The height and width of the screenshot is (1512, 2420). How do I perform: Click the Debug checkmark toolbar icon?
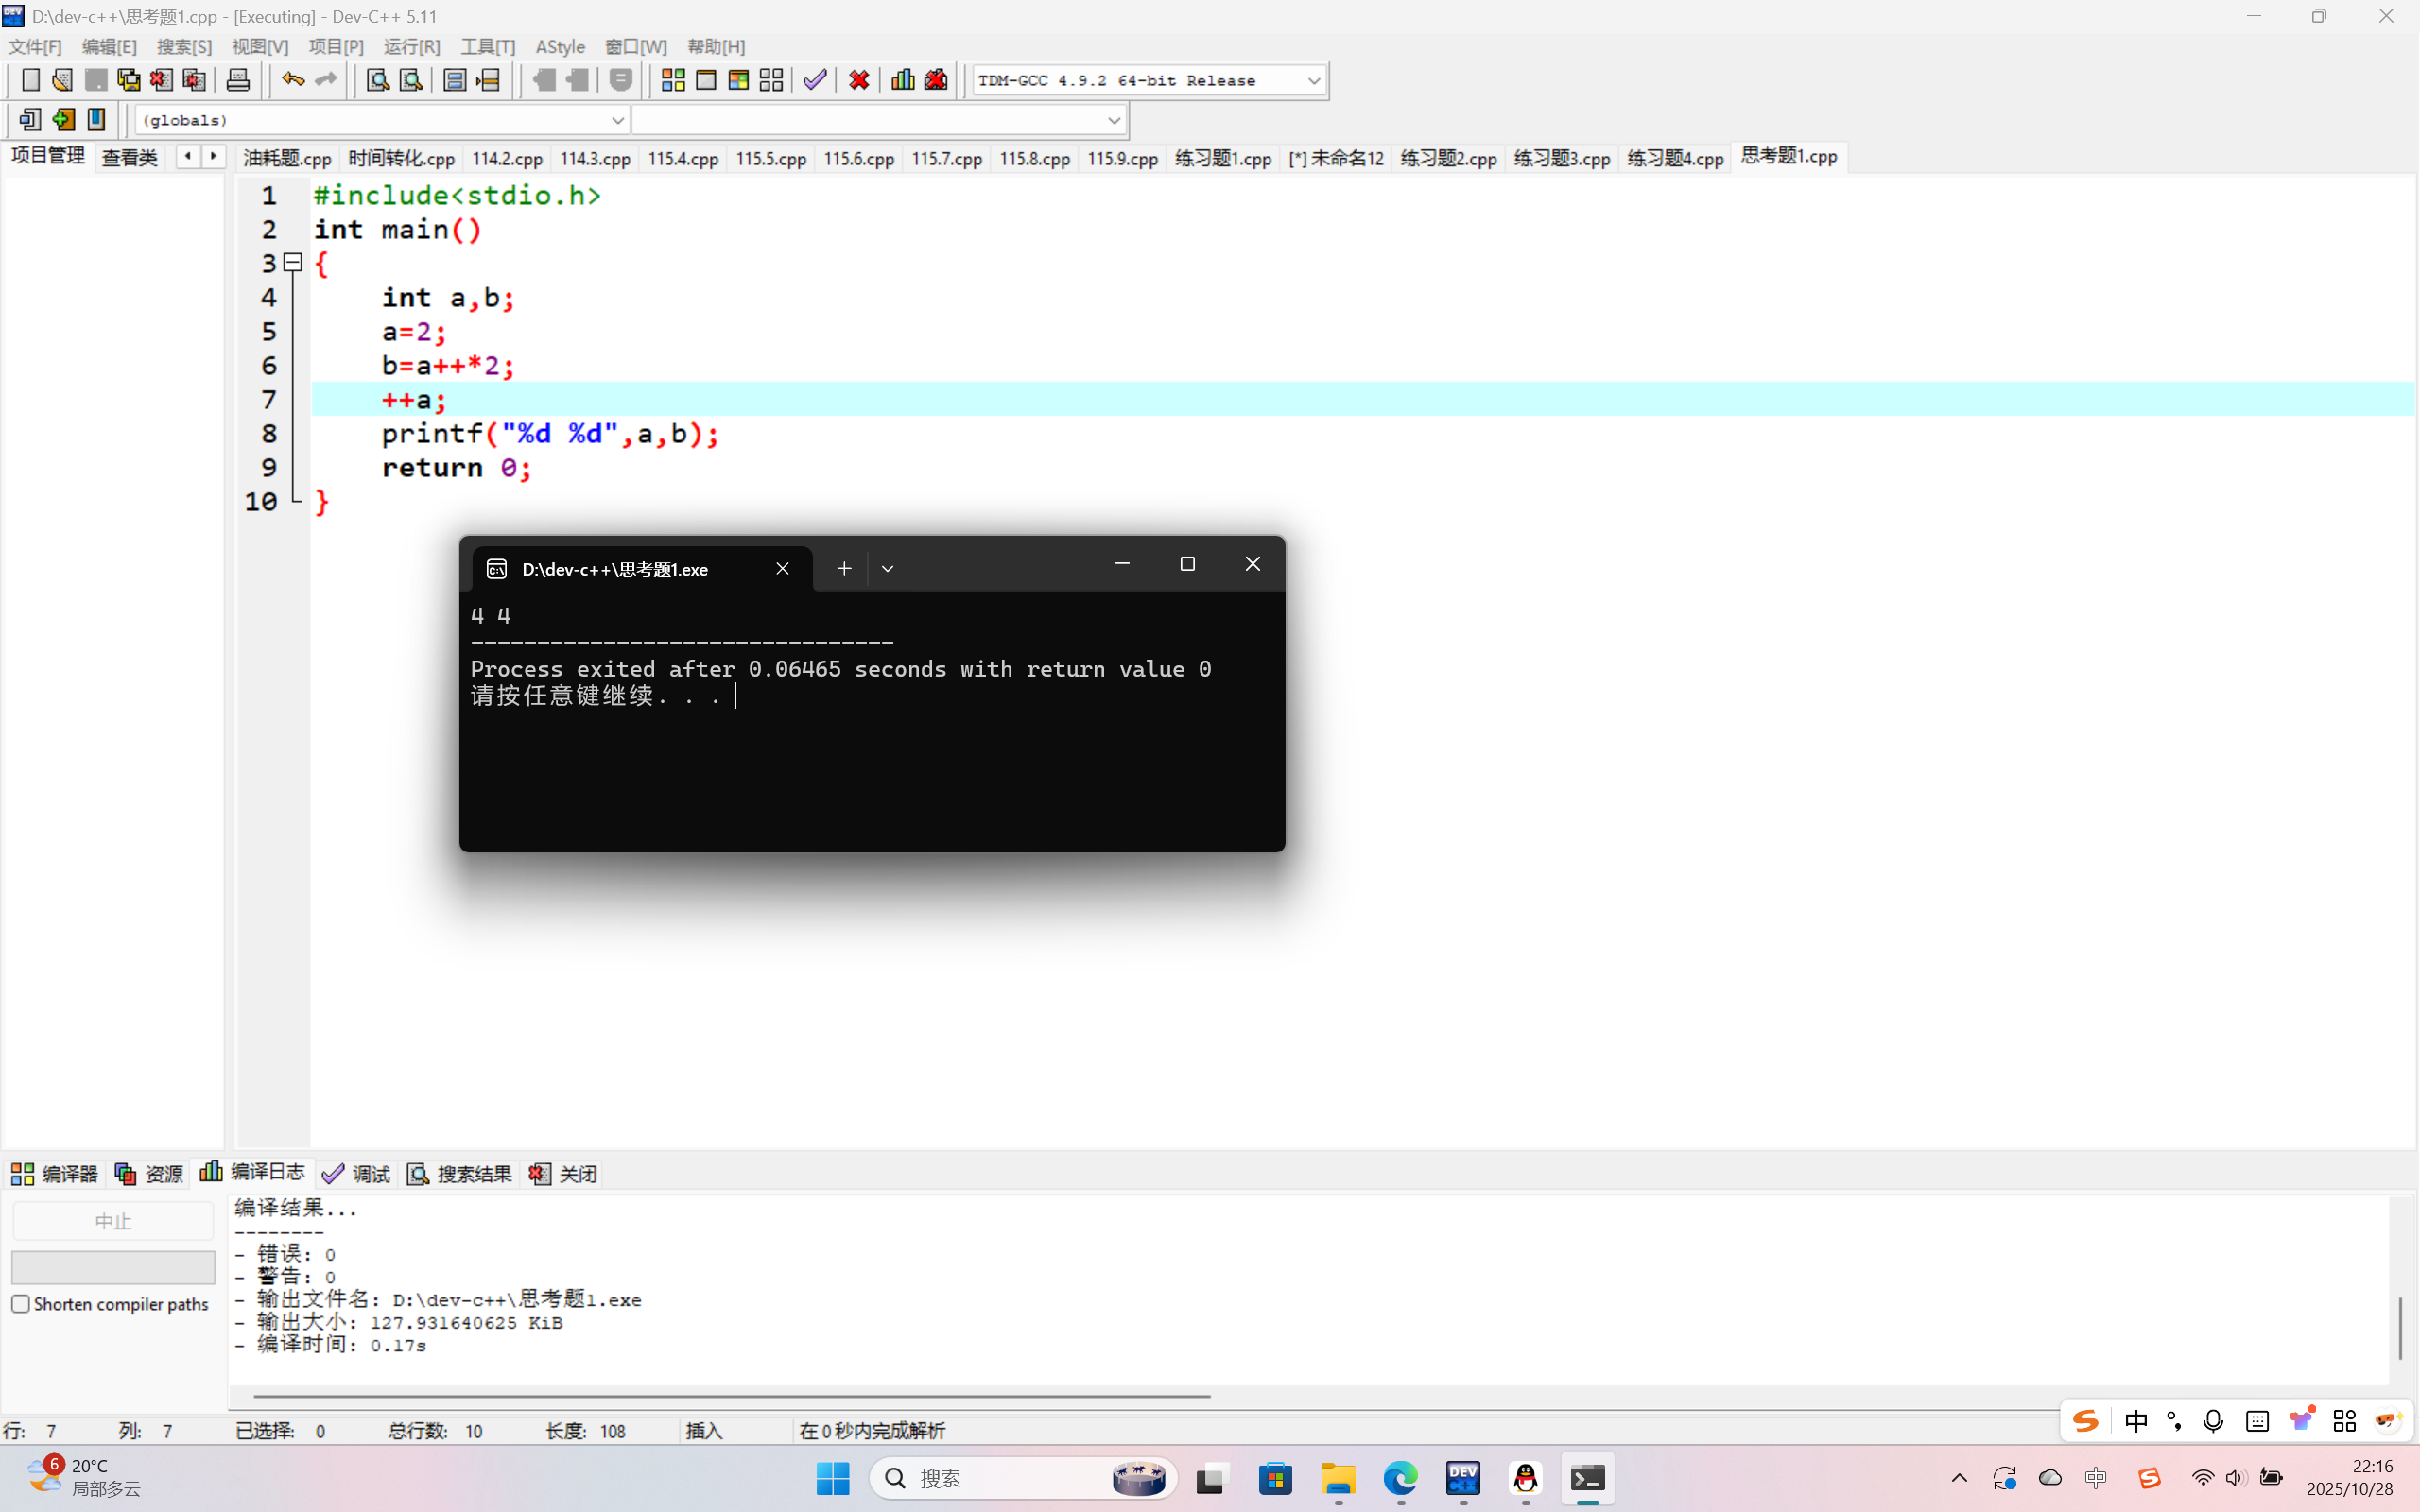point(815,80)
